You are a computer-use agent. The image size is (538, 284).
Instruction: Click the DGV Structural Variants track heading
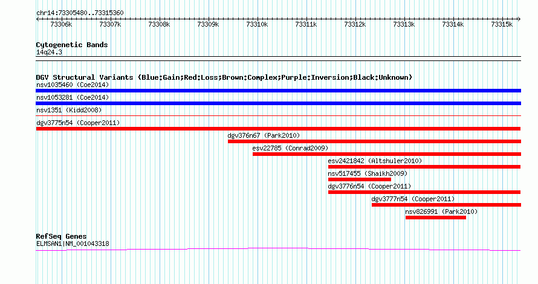point(224,77)
